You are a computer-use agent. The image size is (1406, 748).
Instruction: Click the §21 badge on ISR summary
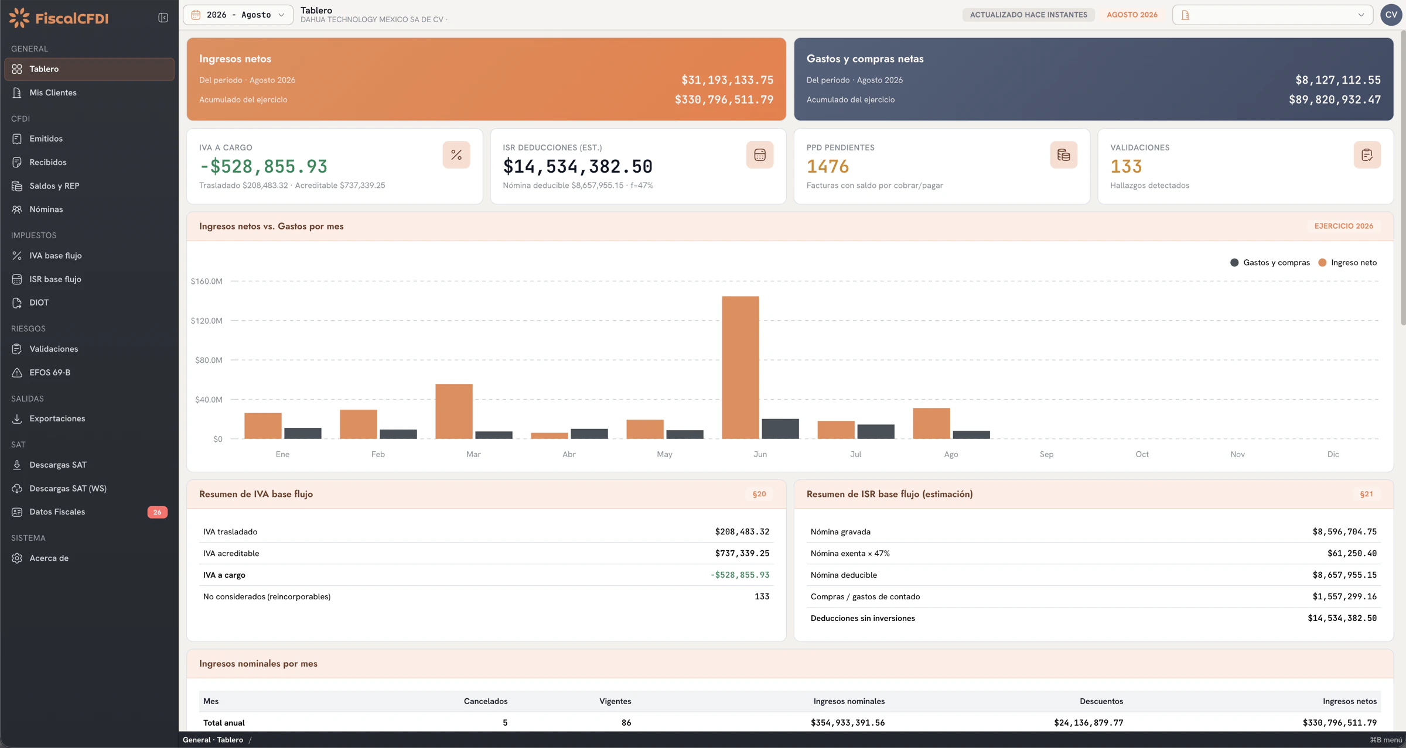click(1366, 495)
